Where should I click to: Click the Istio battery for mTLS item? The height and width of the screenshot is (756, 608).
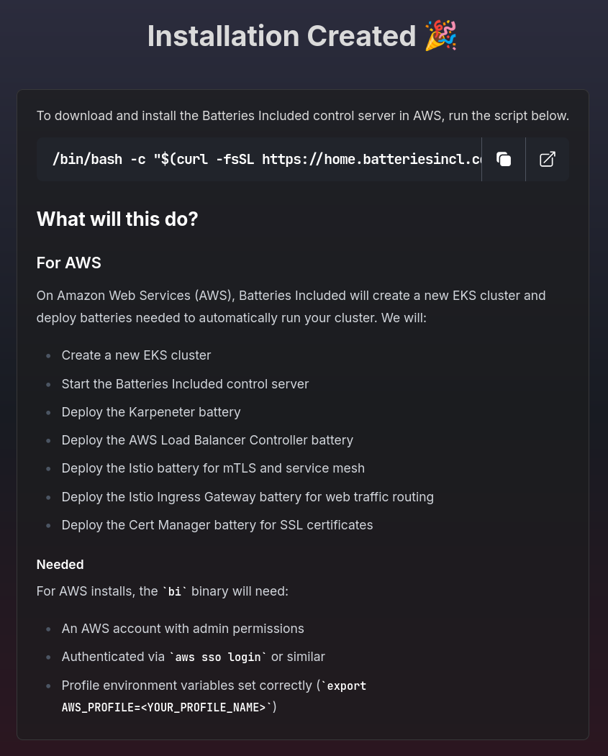(x=213, y=468)
